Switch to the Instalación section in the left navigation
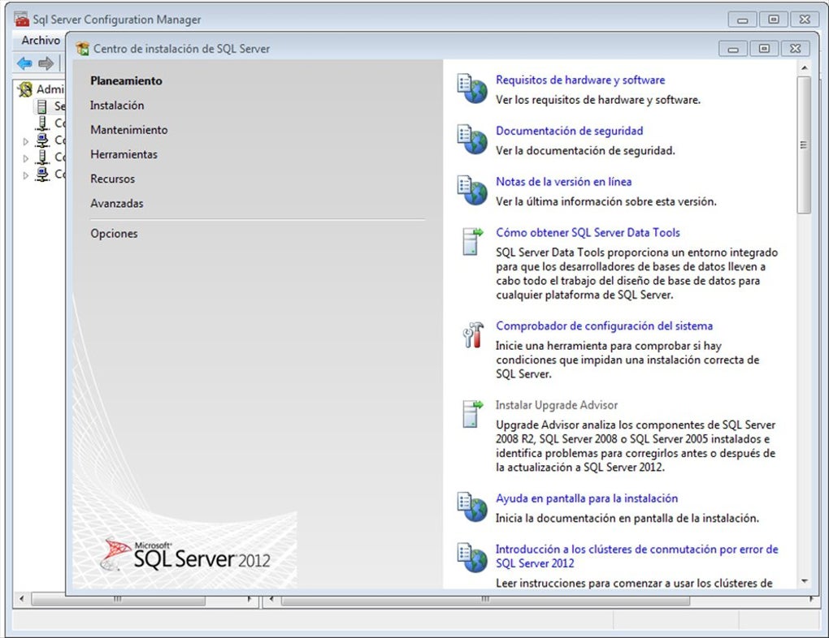The image size is (829, 638). click(x=116, y=105)
